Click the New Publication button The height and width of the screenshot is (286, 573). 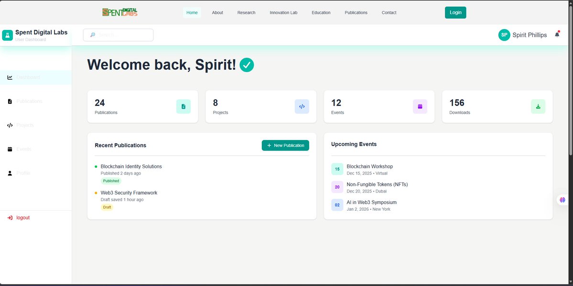[x=285, y=145]
